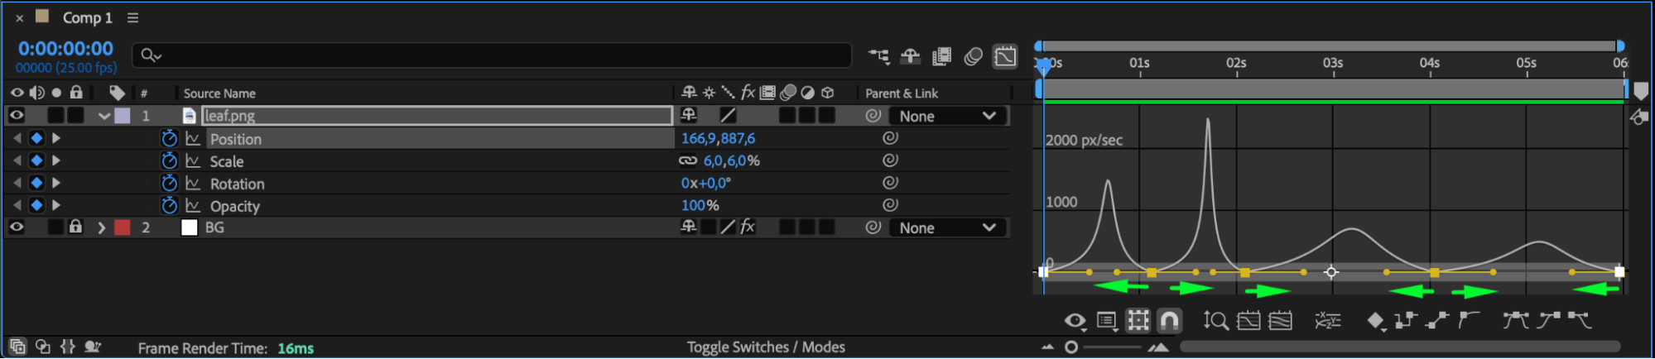Image resolution: width=1655 pixels, height=359 pixels.
Task: Toggle the Position property stopwatch
Action: (x=169, y=138)
